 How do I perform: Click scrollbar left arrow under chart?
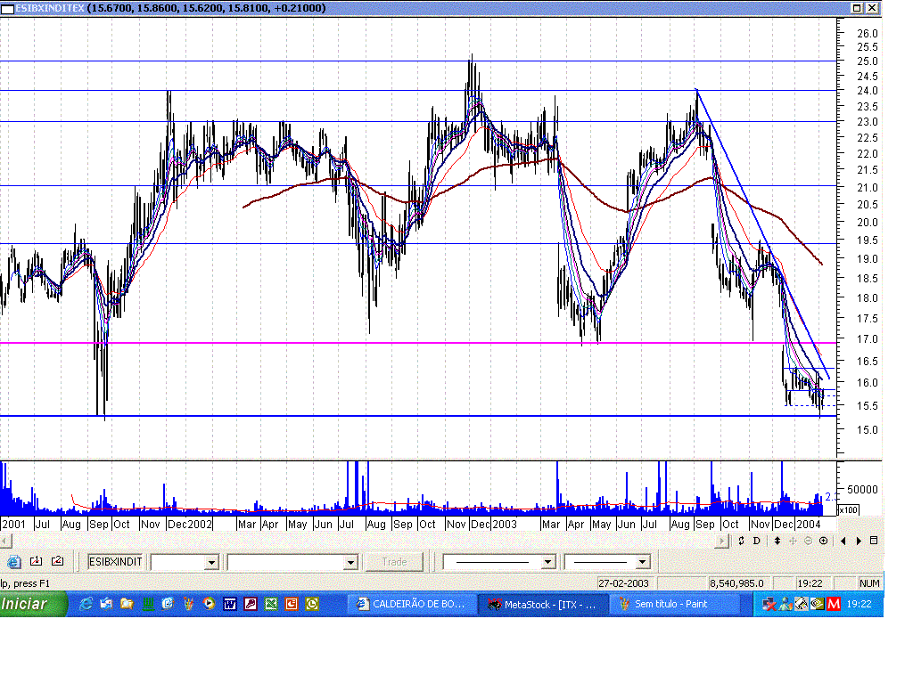[x=4, y=541]
